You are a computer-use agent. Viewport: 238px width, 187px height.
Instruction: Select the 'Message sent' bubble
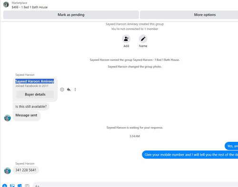tap(26, 116)
